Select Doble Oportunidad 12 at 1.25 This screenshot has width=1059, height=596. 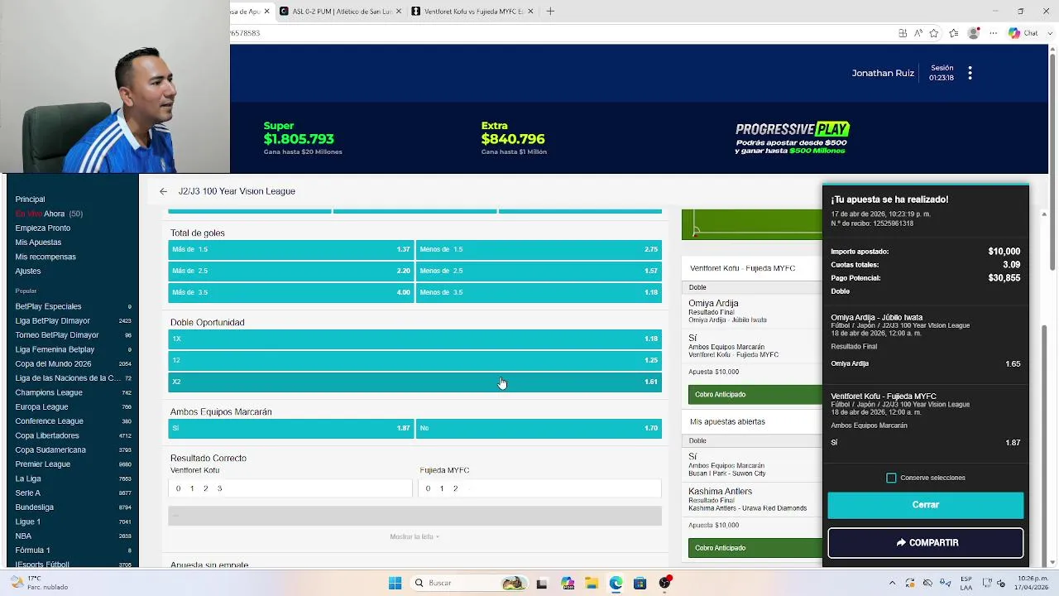pyautogui.click(x=414, y=360)
